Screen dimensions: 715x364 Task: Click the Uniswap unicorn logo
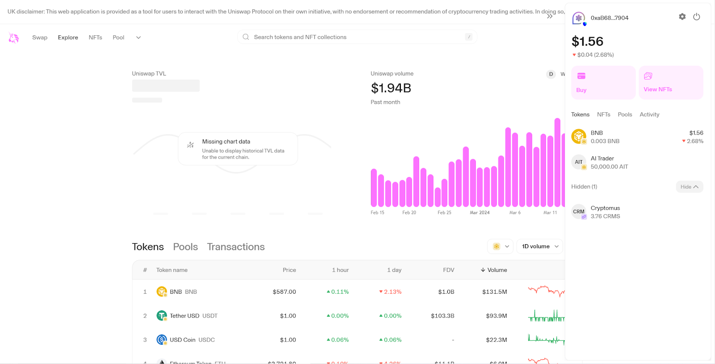tap(14, 38)
